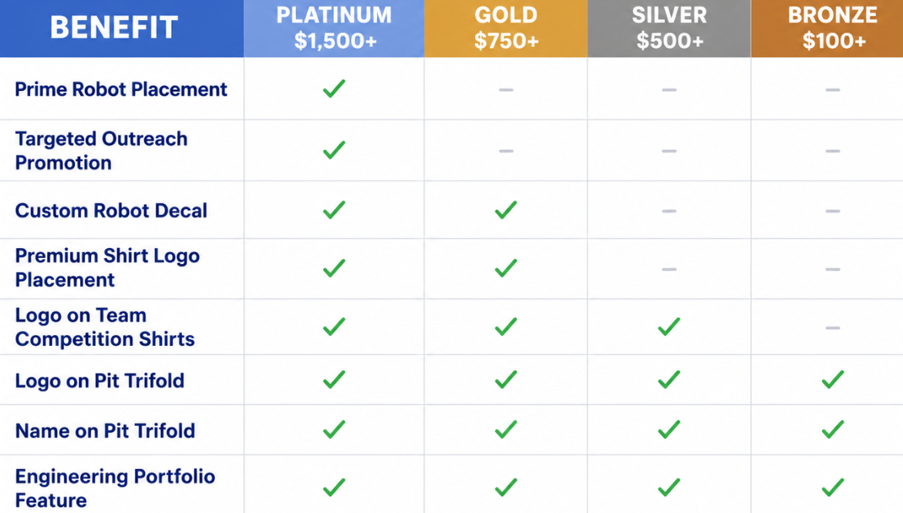Click Silver checkmark for Logo on Team Competition Shirts

[x=669, y=327]
